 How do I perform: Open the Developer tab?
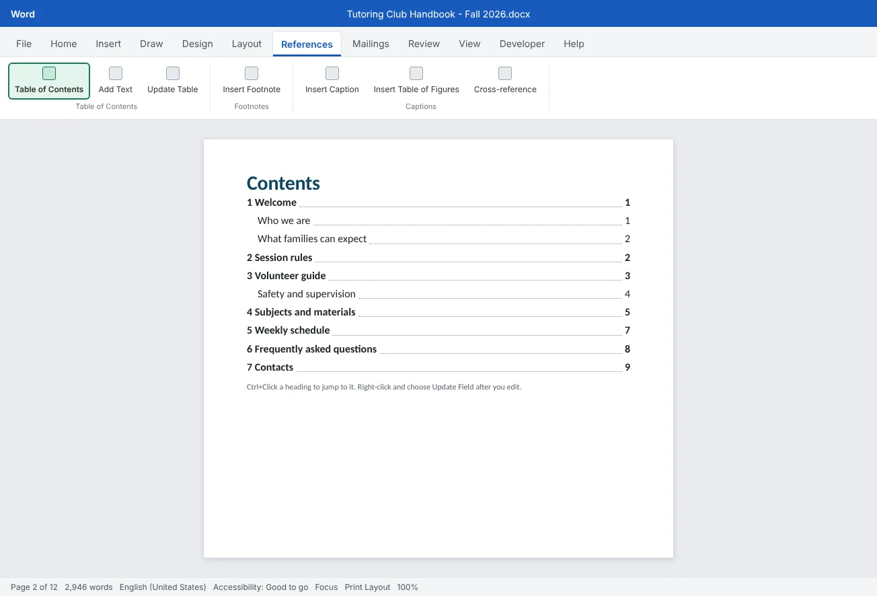click(522, 44)
